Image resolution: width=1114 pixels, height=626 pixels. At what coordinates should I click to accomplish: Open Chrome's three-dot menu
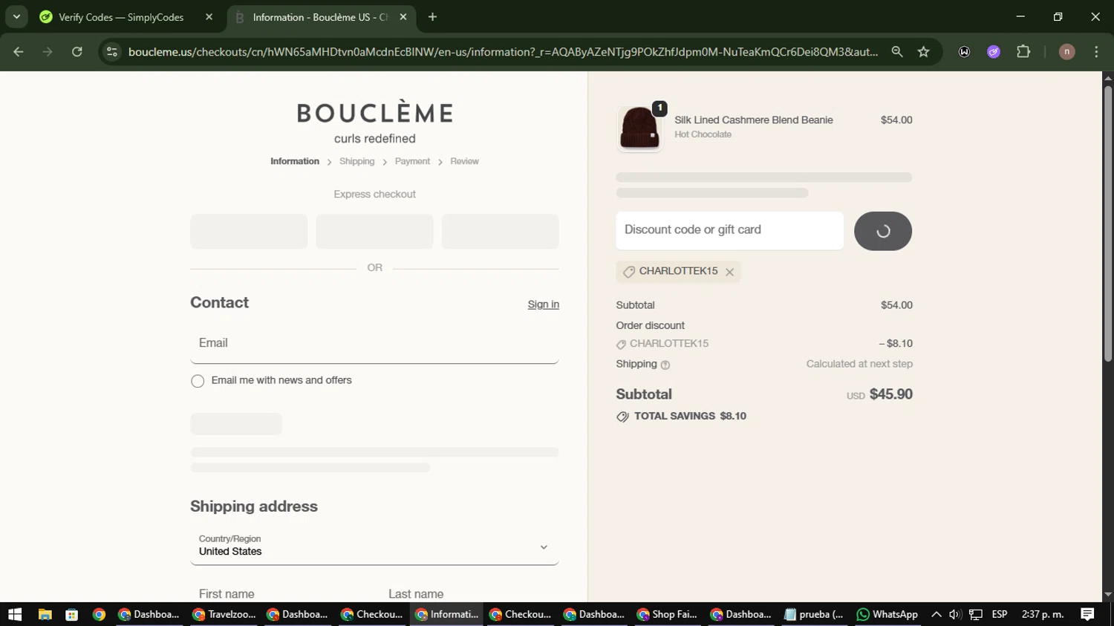pyautogui.click(x=1096, y=52)
